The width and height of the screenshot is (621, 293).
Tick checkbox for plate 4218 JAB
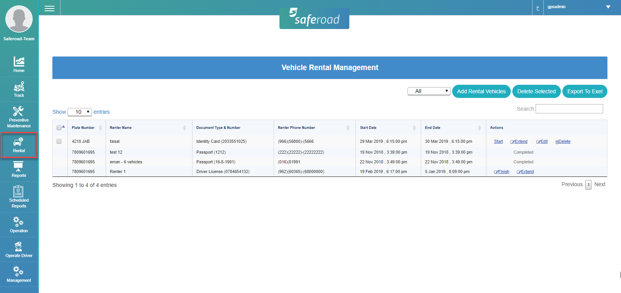pyautogui.click(x=59, y=141)
